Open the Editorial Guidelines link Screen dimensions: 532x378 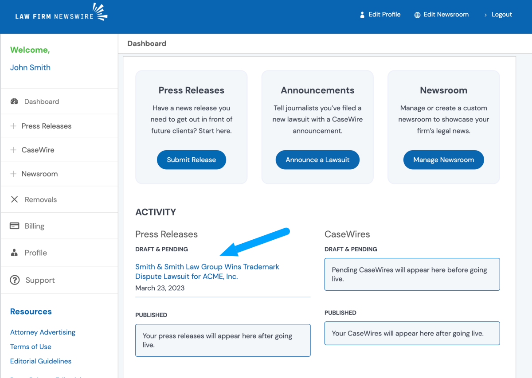41,361
